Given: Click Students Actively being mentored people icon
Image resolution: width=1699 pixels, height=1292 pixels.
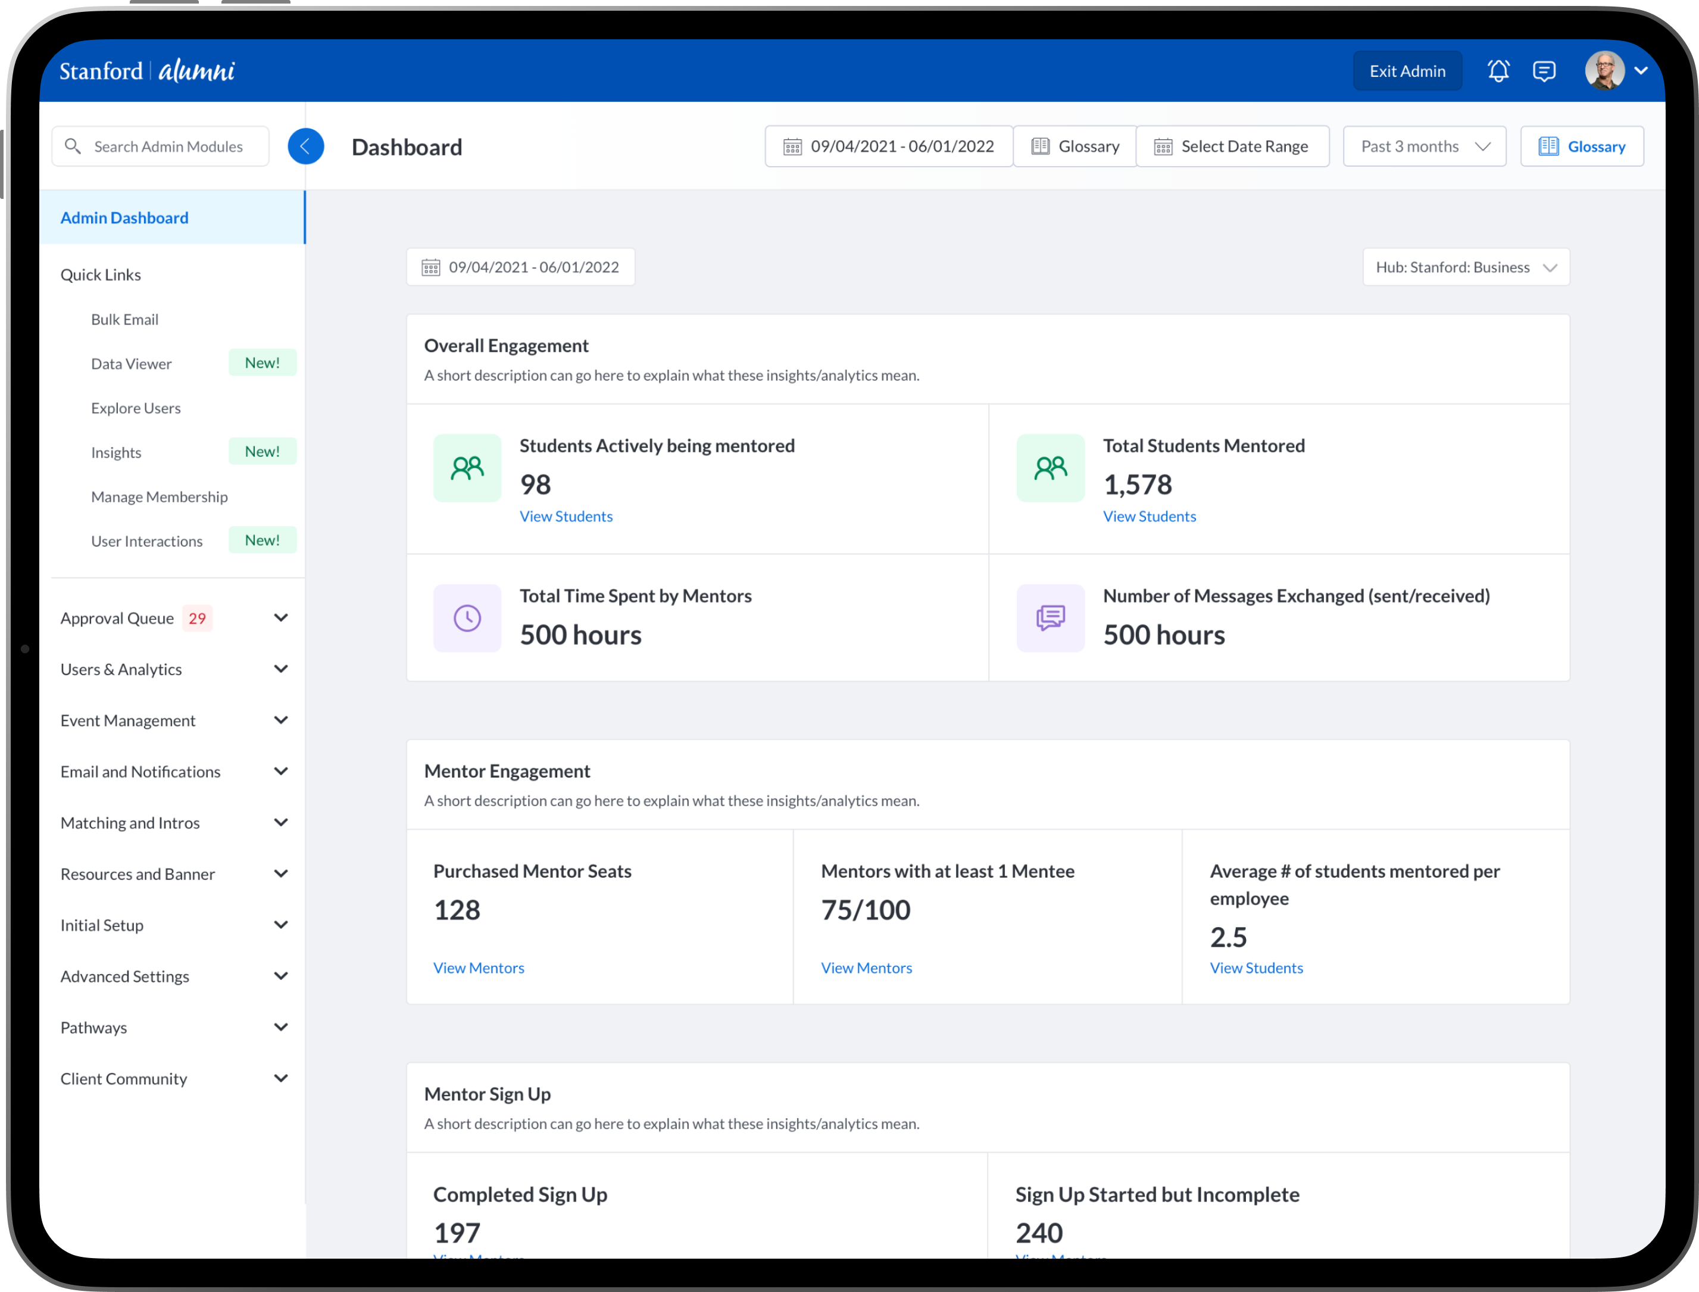Looking at the screenshot, I should click(467, 467).
